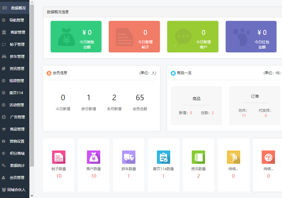Image resolution: width=282 pixels, height=198 pixels.
Task: Click the 活动管理 sidebar icon
Action: pyautogui.click(x=4, y=105)
